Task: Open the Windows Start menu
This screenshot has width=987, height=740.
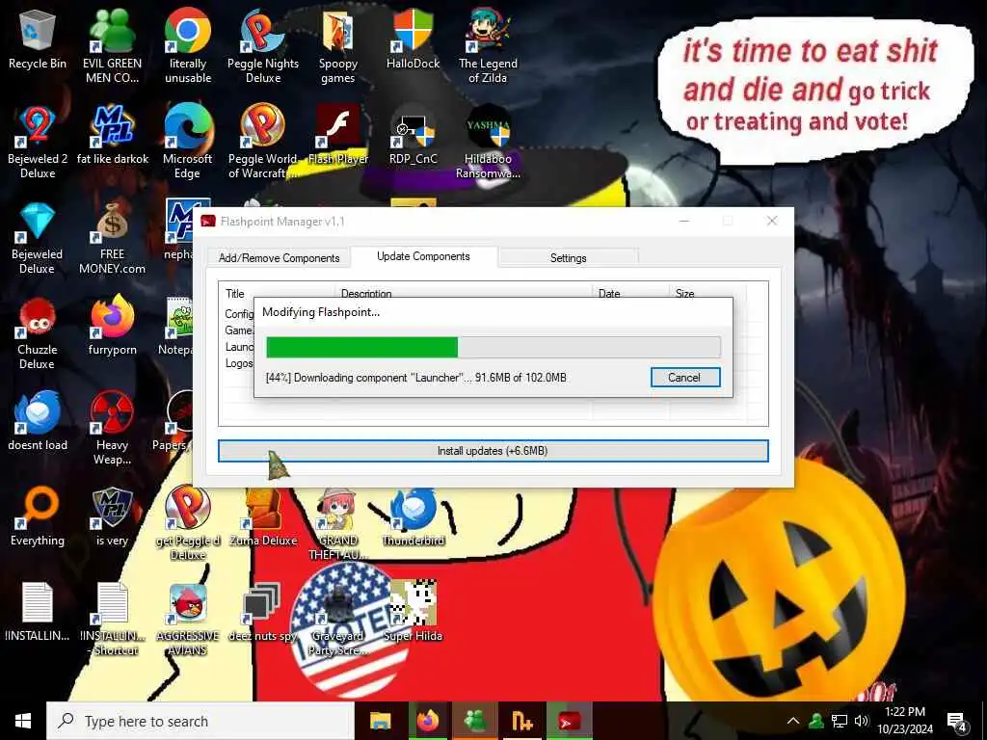Action: (23, 721)
